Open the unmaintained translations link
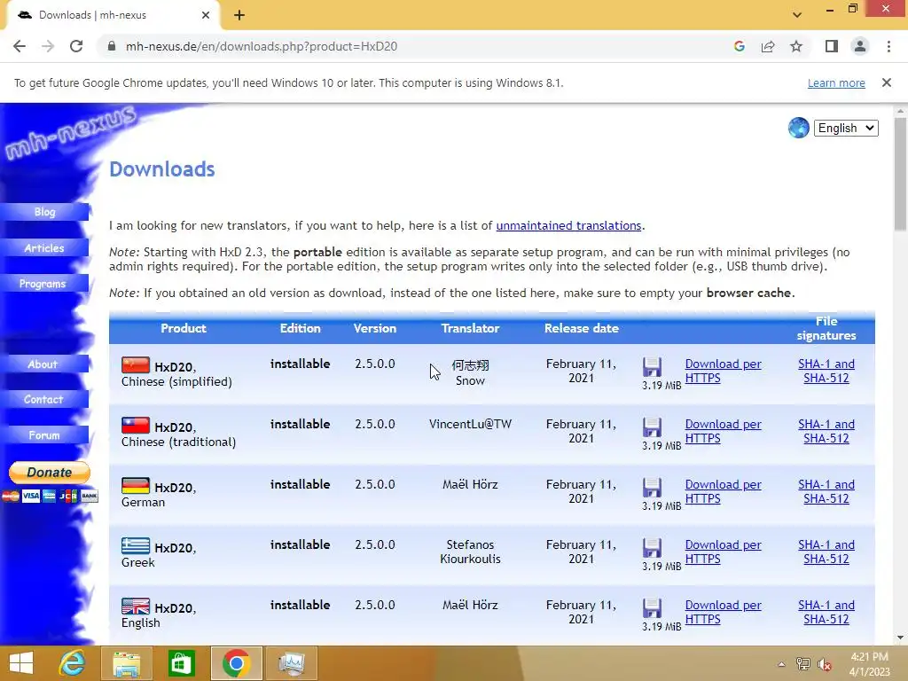This screenshot has width=908, height=681. click(x=568, y=225)
